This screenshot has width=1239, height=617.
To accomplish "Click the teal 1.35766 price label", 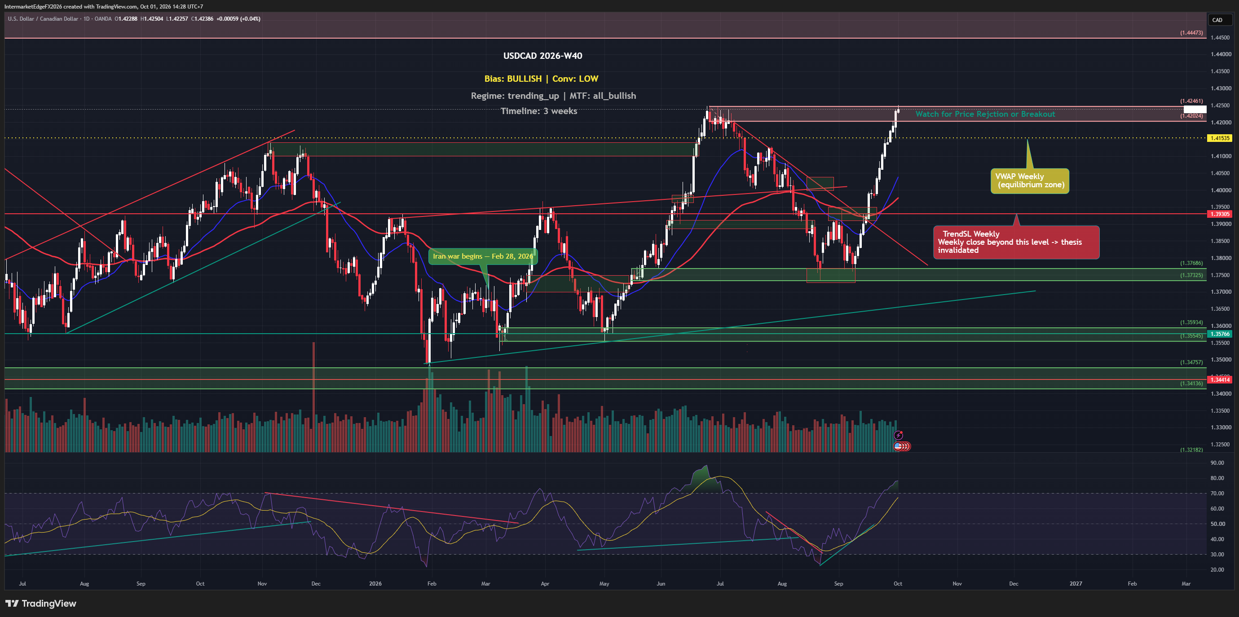I will [1220, 334].
